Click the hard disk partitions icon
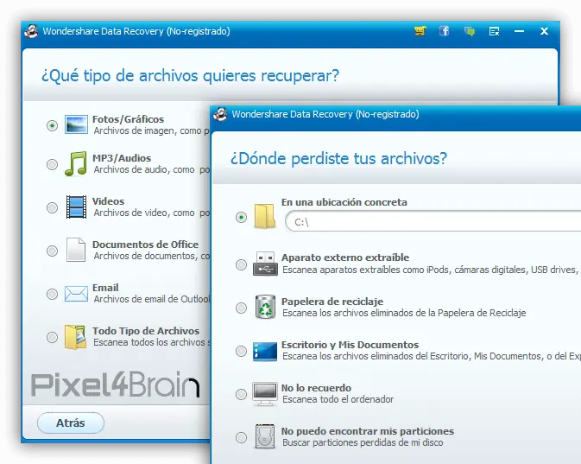Viewport: 581px width, 464px height. (265, 436)
